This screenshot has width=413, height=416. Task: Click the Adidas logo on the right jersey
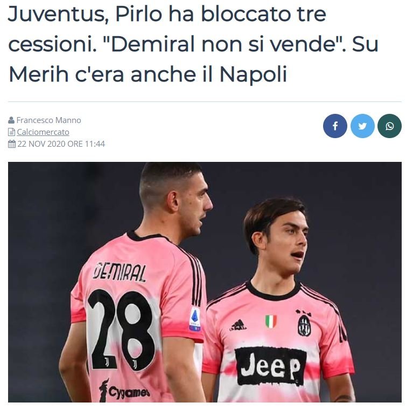point(238,325)
